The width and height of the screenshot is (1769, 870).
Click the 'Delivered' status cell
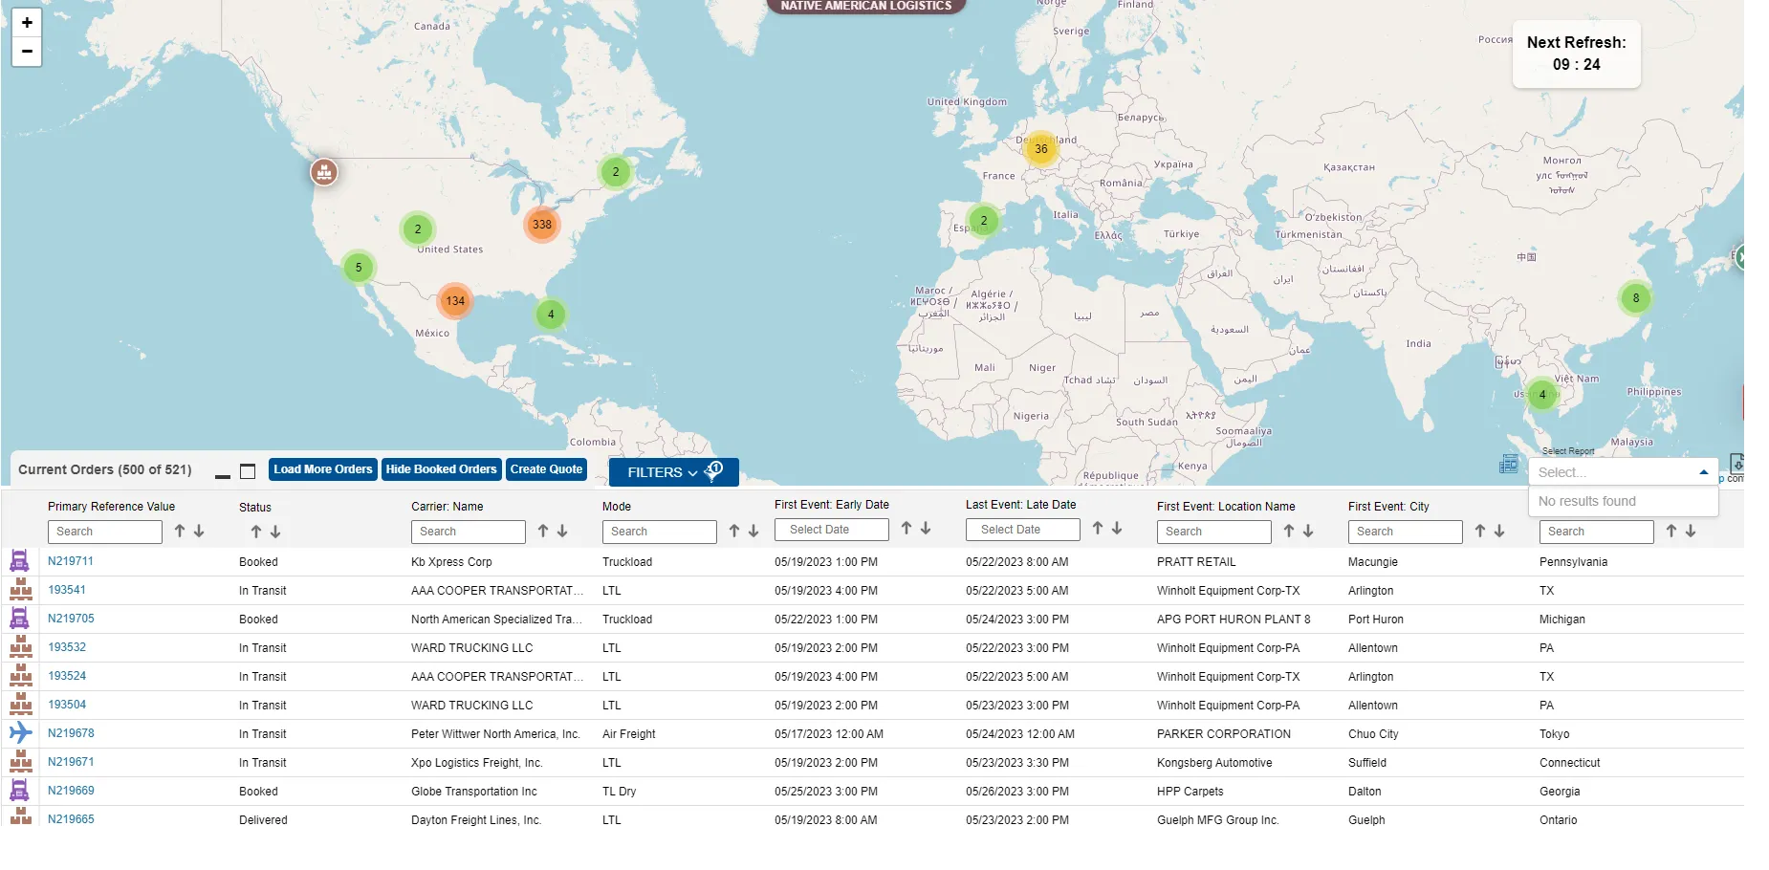point(263,820)
